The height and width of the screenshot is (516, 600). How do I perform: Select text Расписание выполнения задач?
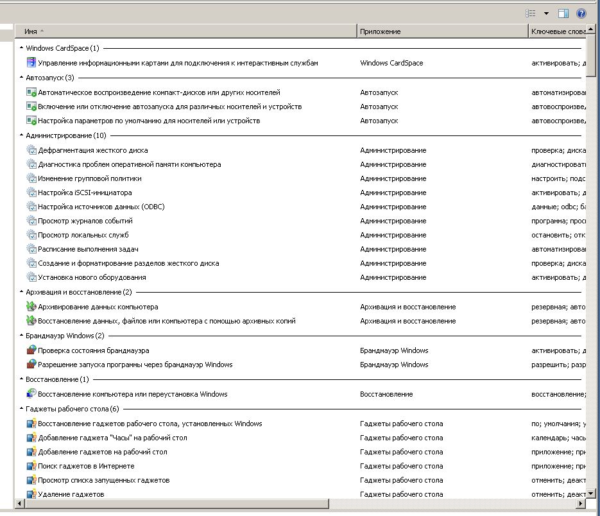click(x=88, y=249)
